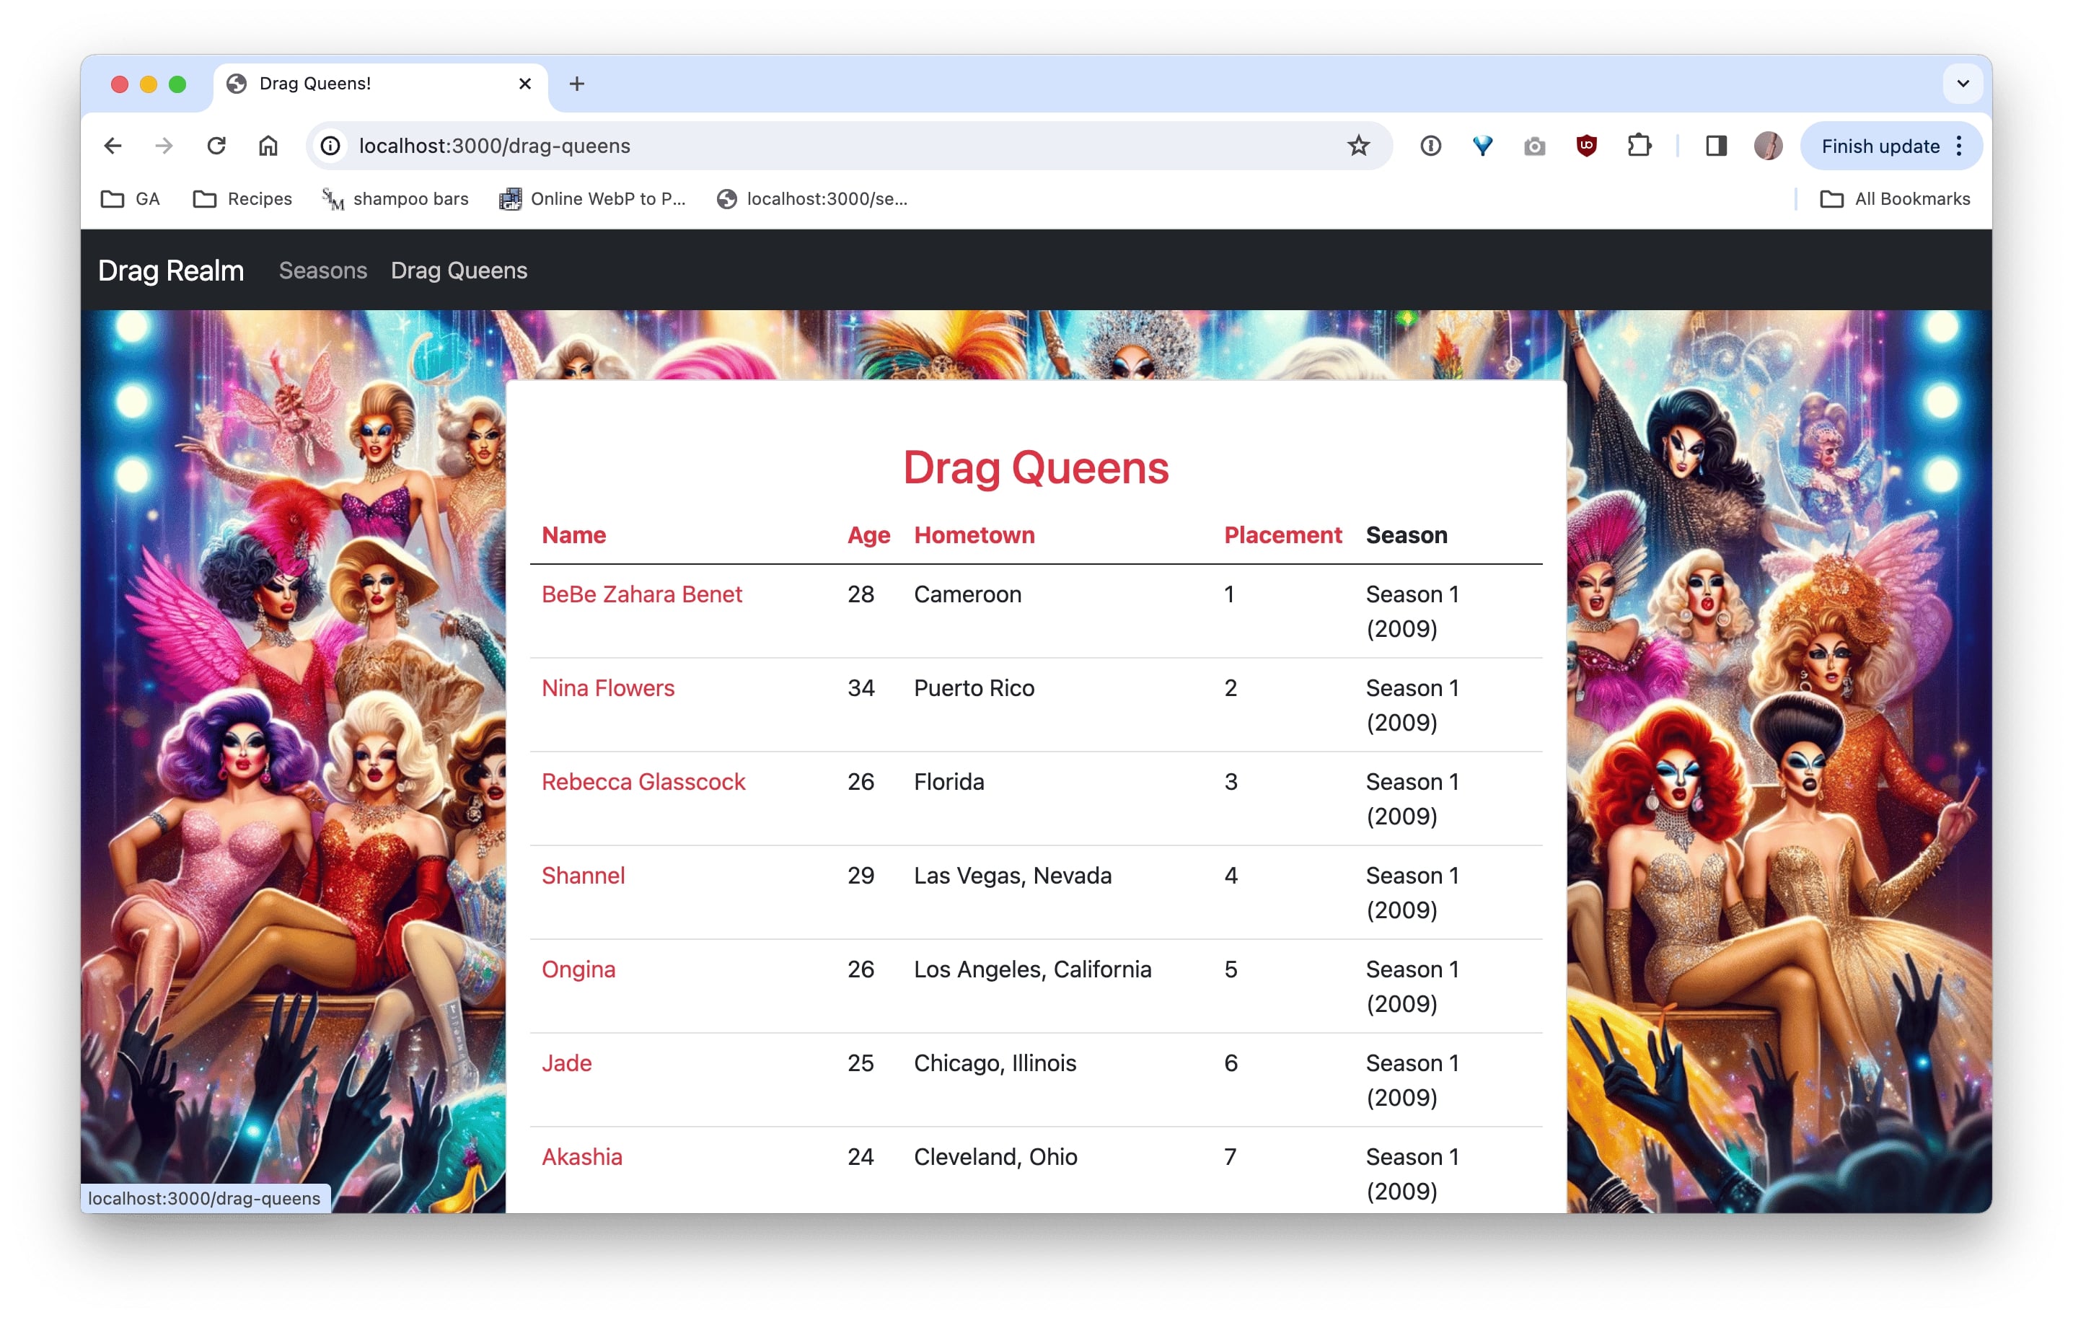The image size is (2073, 1320).
Task: Sort table by Name column header
Action: [574, 534]
